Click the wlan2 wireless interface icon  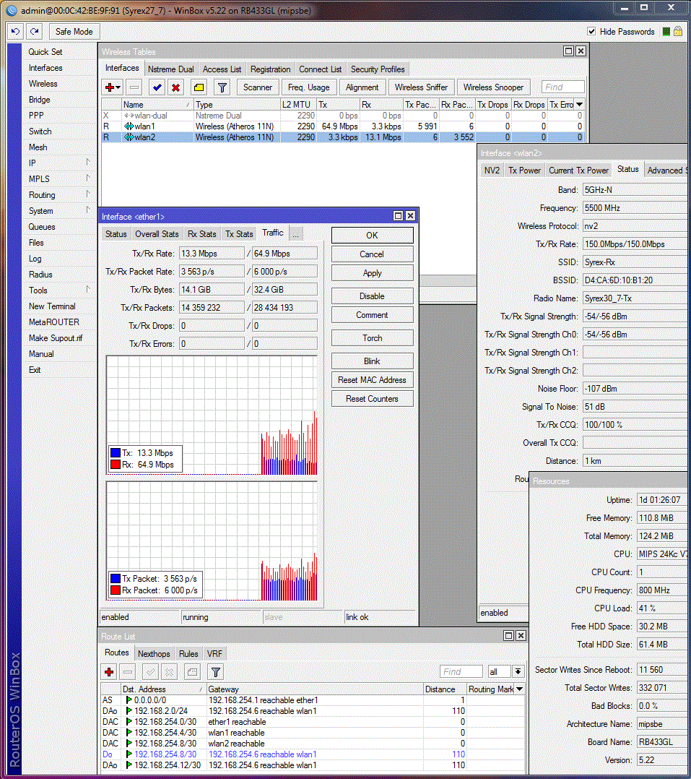click(x=129, y=137)
